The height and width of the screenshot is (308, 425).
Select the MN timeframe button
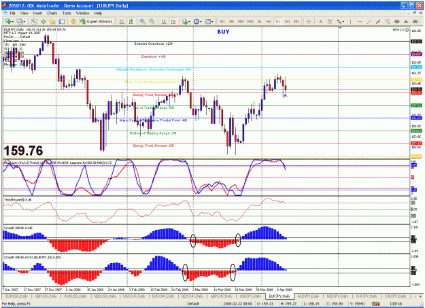296,22
